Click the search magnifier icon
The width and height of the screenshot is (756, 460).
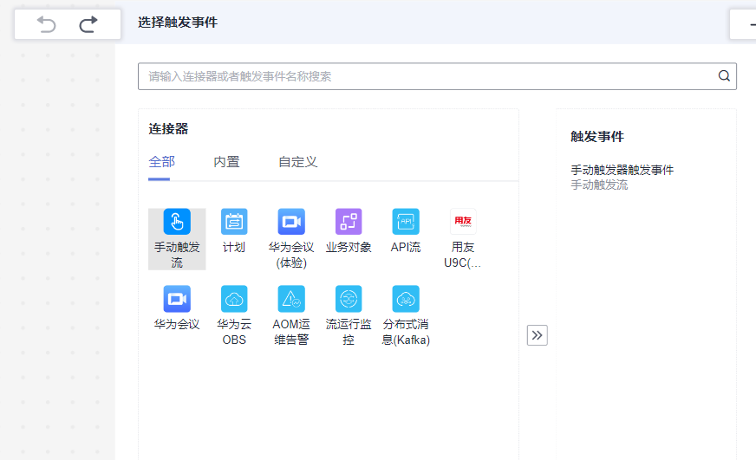(724, 75)
